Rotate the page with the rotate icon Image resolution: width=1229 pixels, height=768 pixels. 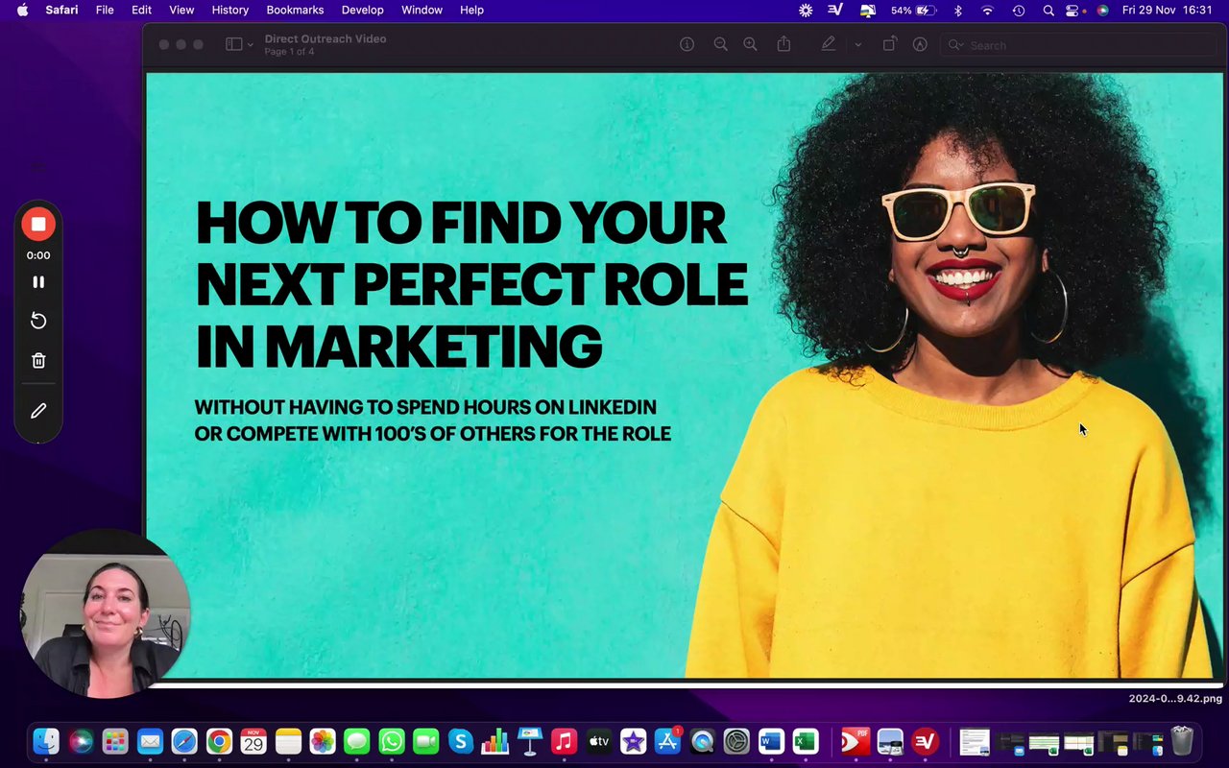889,44
